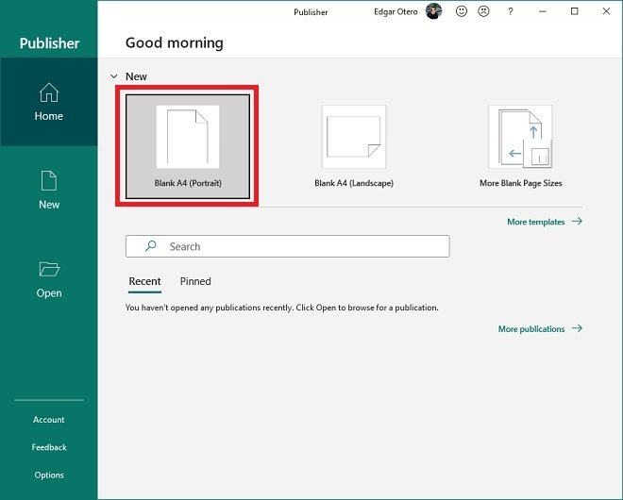Click the Edgar Otero account name
This screenshot has height=500, width=623.
[x=396, y=12]
